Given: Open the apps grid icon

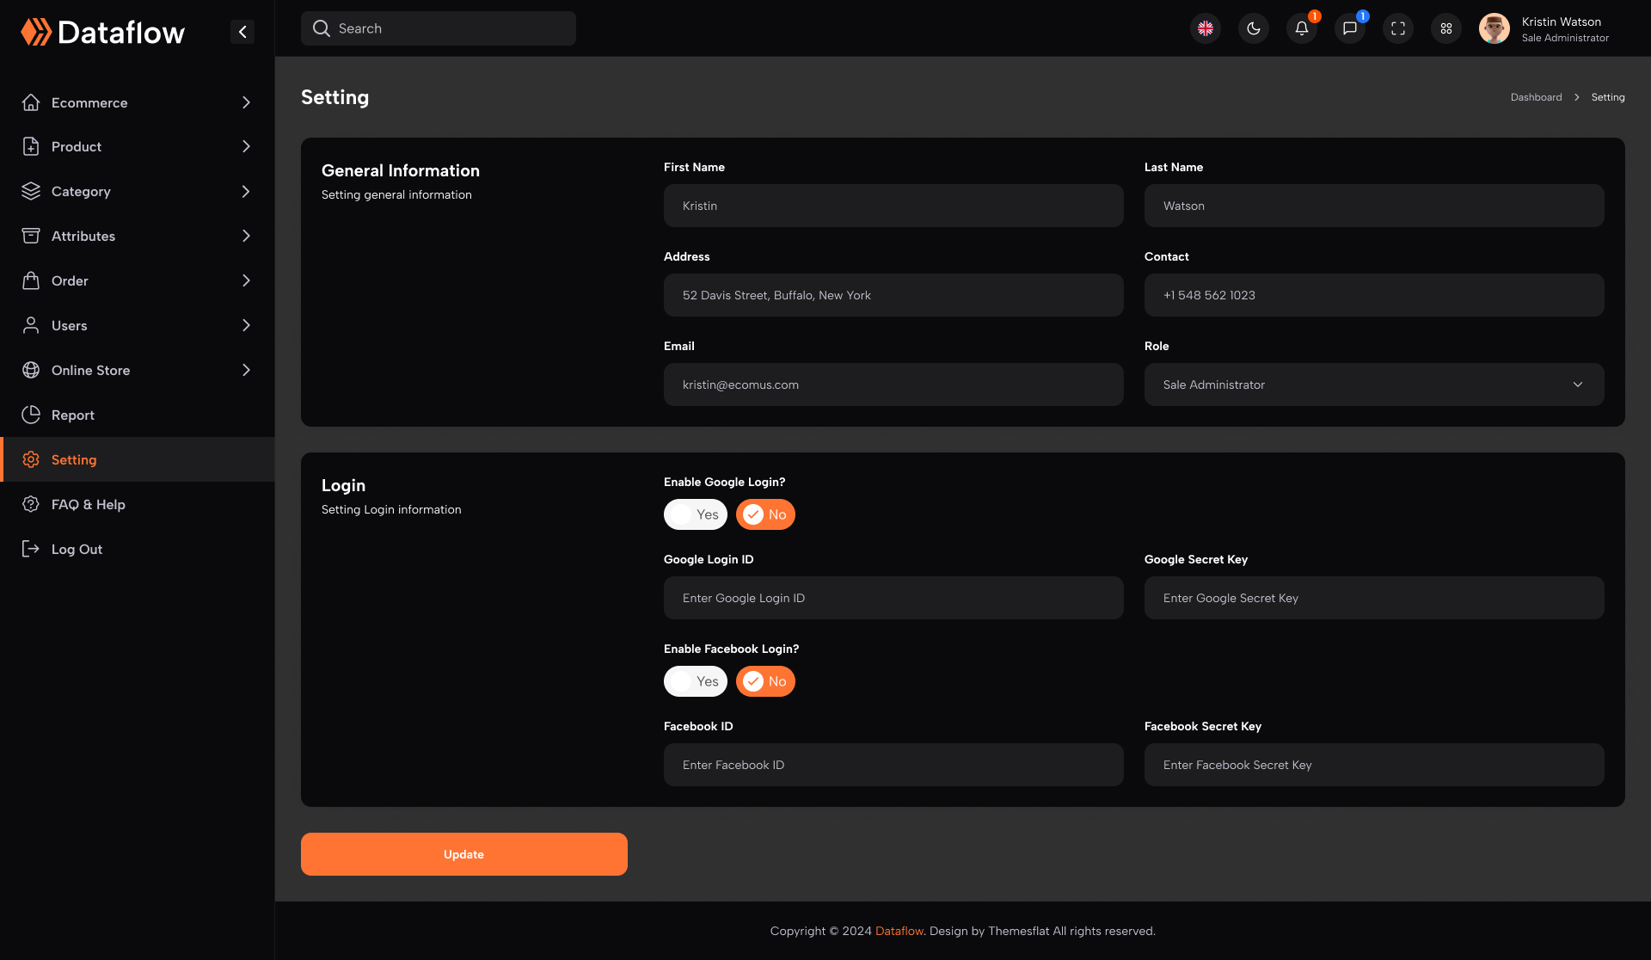Looking at the screenshot, I should [x=1445, y=28].
